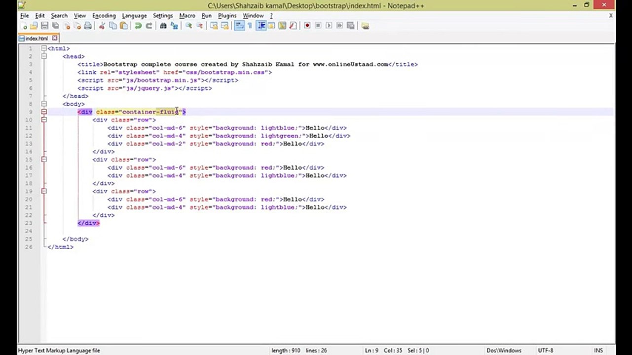Toggle show all characters pilcrow icon
This screenshot has height=355, width=632.
tap(250, 26)
